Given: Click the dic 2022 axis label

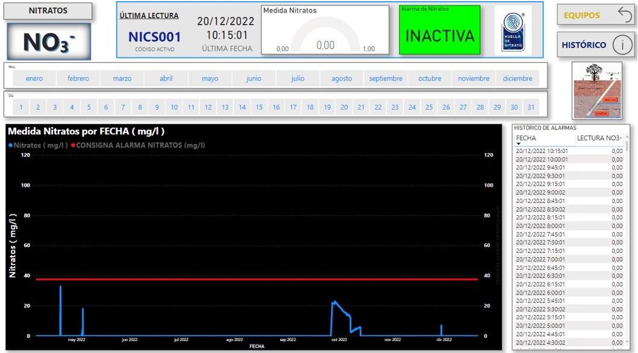Looking at the screenshot, I should pyautogui.click(x=444, y=340).
